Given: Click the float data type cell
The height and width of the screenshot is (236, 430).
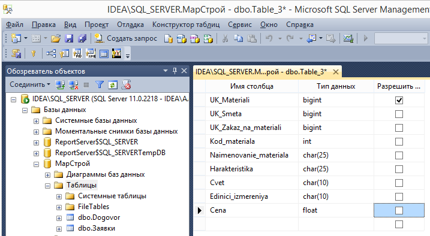Looking at the screenshot, I should tap(336, 210).
